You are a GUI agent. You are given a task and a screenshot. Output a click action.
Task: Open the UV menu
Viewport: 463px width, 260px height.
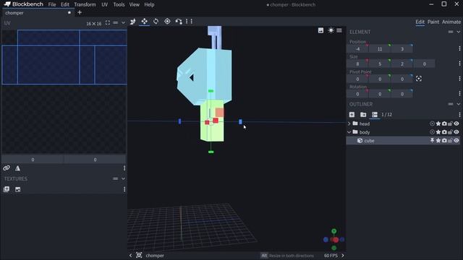pos(104,4)
